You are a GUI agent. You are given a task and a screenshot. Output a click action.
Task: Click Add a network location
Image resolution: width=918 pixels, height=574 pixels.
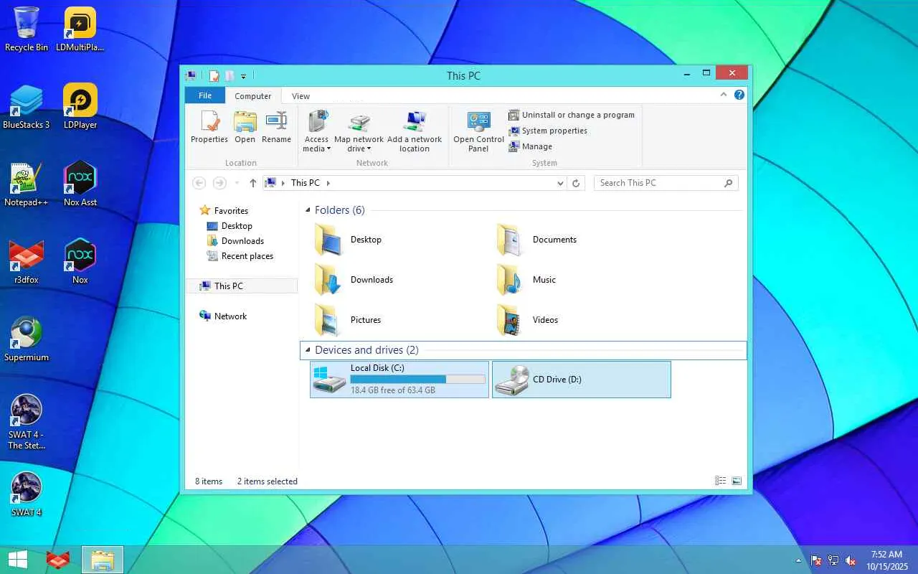414,132
